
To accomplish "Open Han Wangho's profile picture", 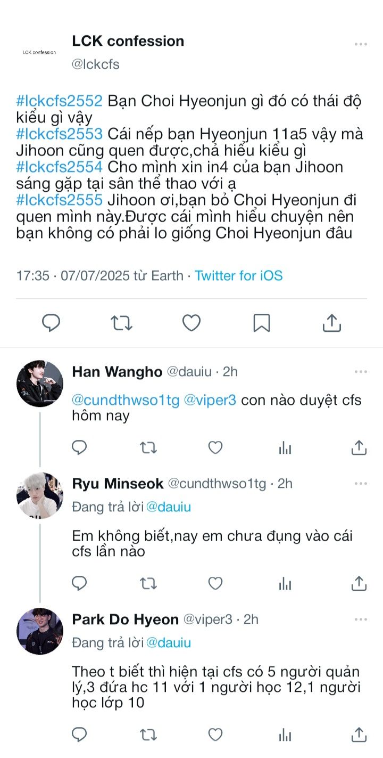I will coord(40,384).
